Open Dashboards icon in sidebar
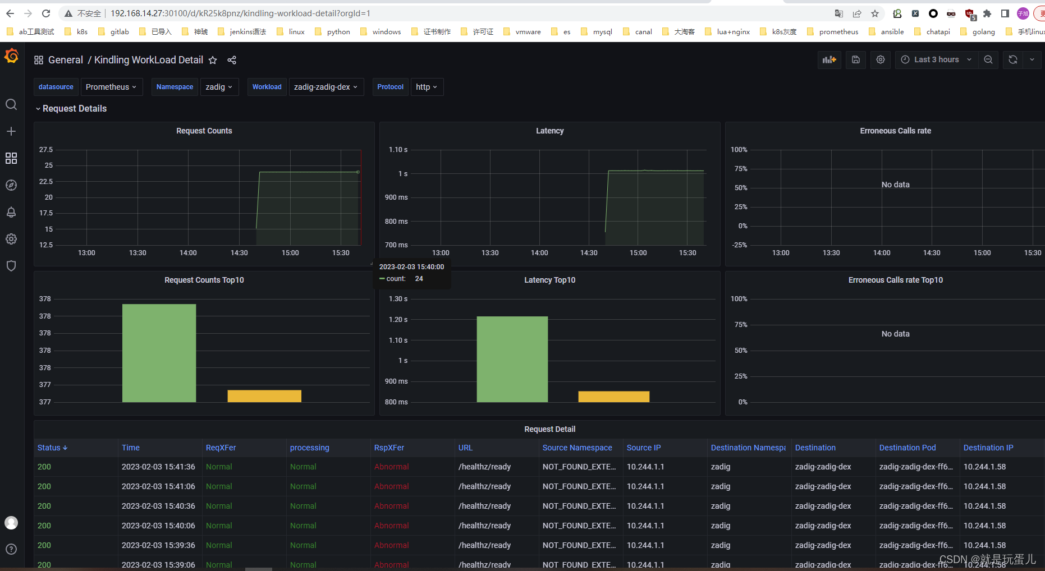Image resolution: width=1045 pixels, height=571 pixels. coord(11,158)
